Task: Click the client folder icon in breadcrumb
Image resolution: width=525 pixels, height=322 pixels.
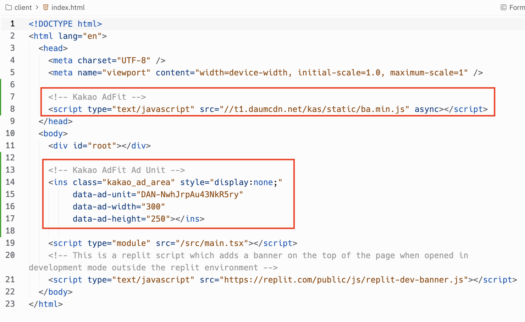Action: (9, 7)
